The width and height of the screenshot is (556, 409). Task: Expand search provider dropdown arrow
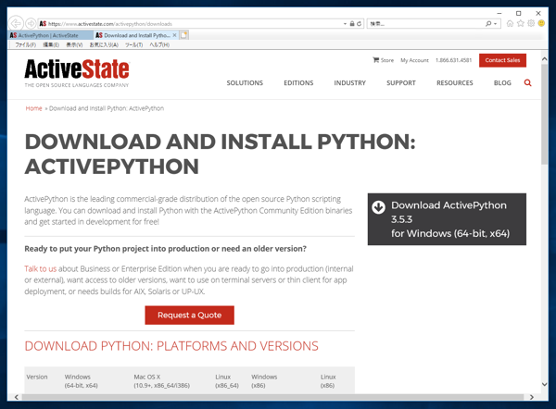click(496, 24)
